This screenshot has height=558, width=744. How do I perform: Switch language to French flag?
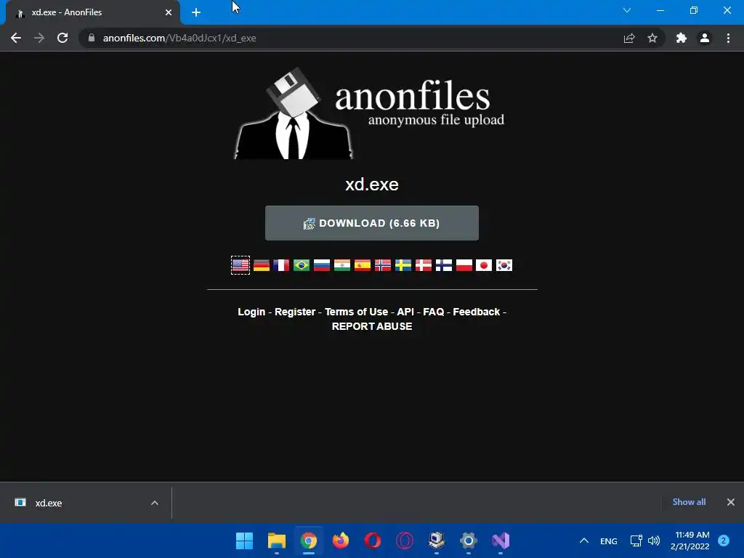coord(281,265)
